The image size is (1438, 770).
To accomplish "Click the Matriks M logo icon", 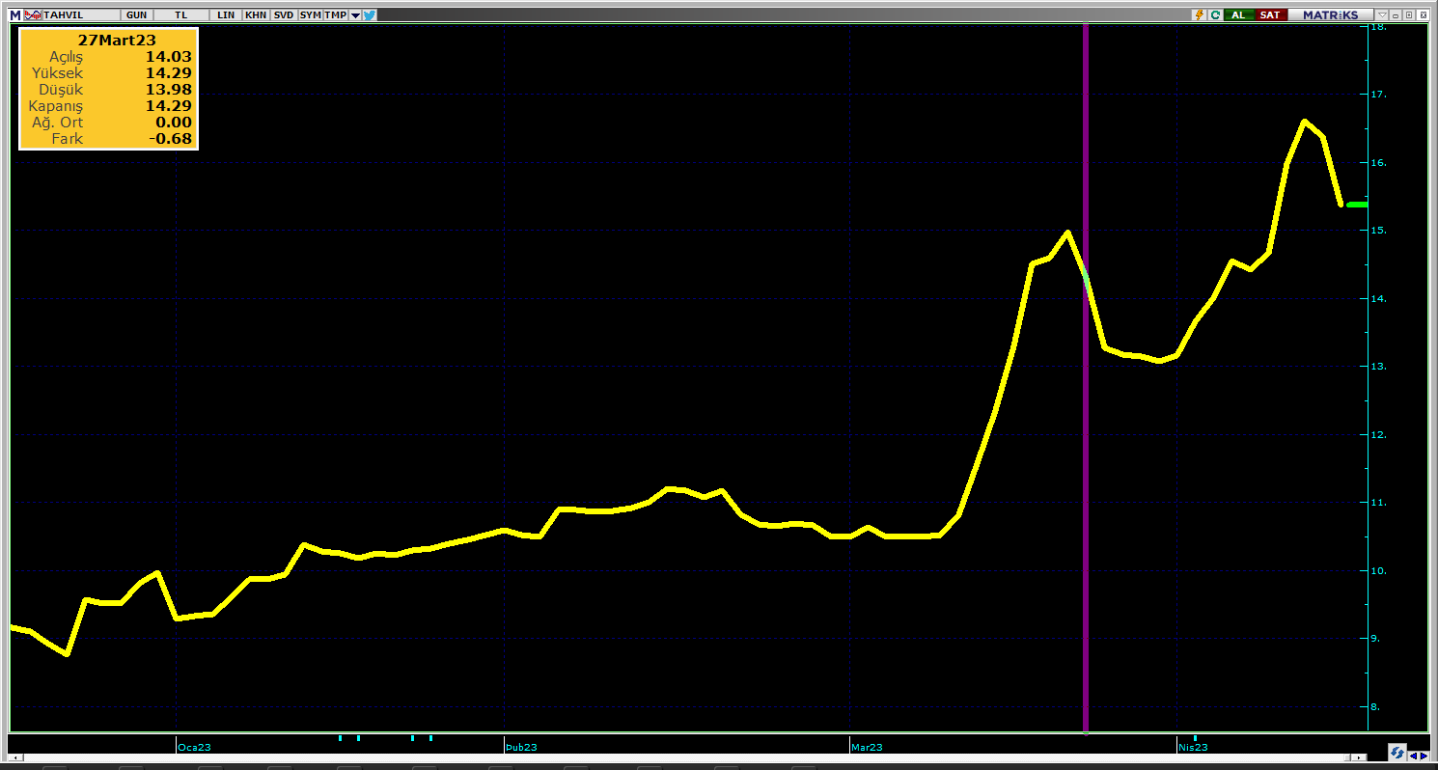I will click(x=15, y=15).
